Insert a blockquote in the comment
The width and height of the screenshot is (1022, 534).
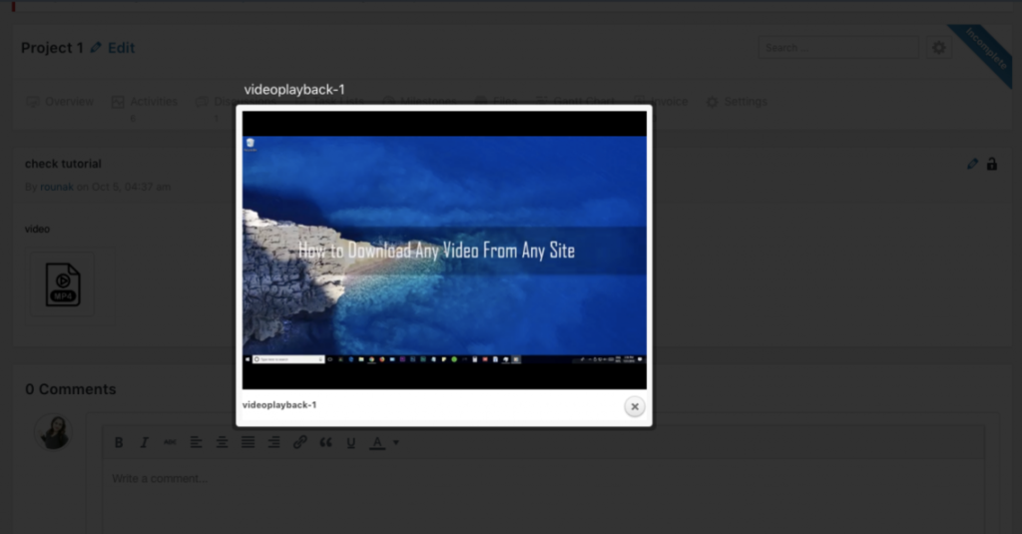(x=326, y=443)
